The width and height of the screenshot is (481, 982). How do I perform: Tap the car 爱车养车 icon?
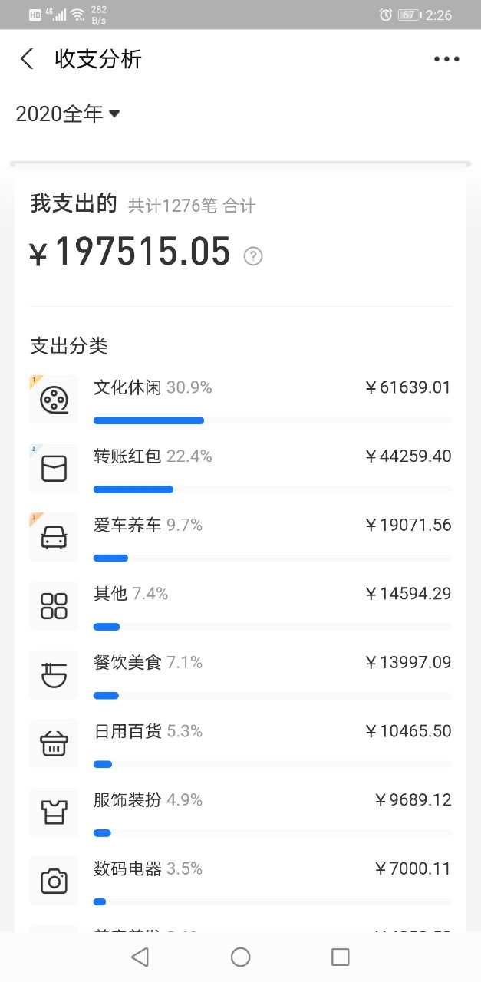coord(54,537)
